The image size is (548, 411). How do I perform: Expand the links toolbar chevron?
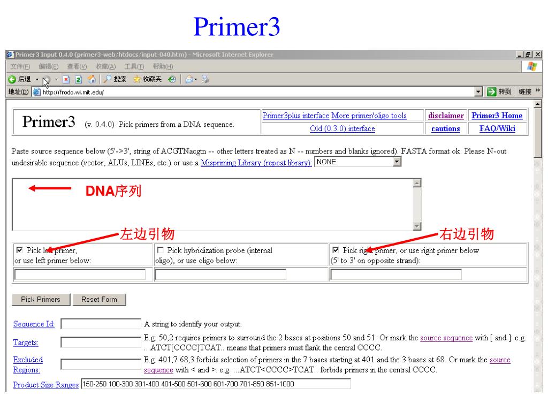[538, 90]
